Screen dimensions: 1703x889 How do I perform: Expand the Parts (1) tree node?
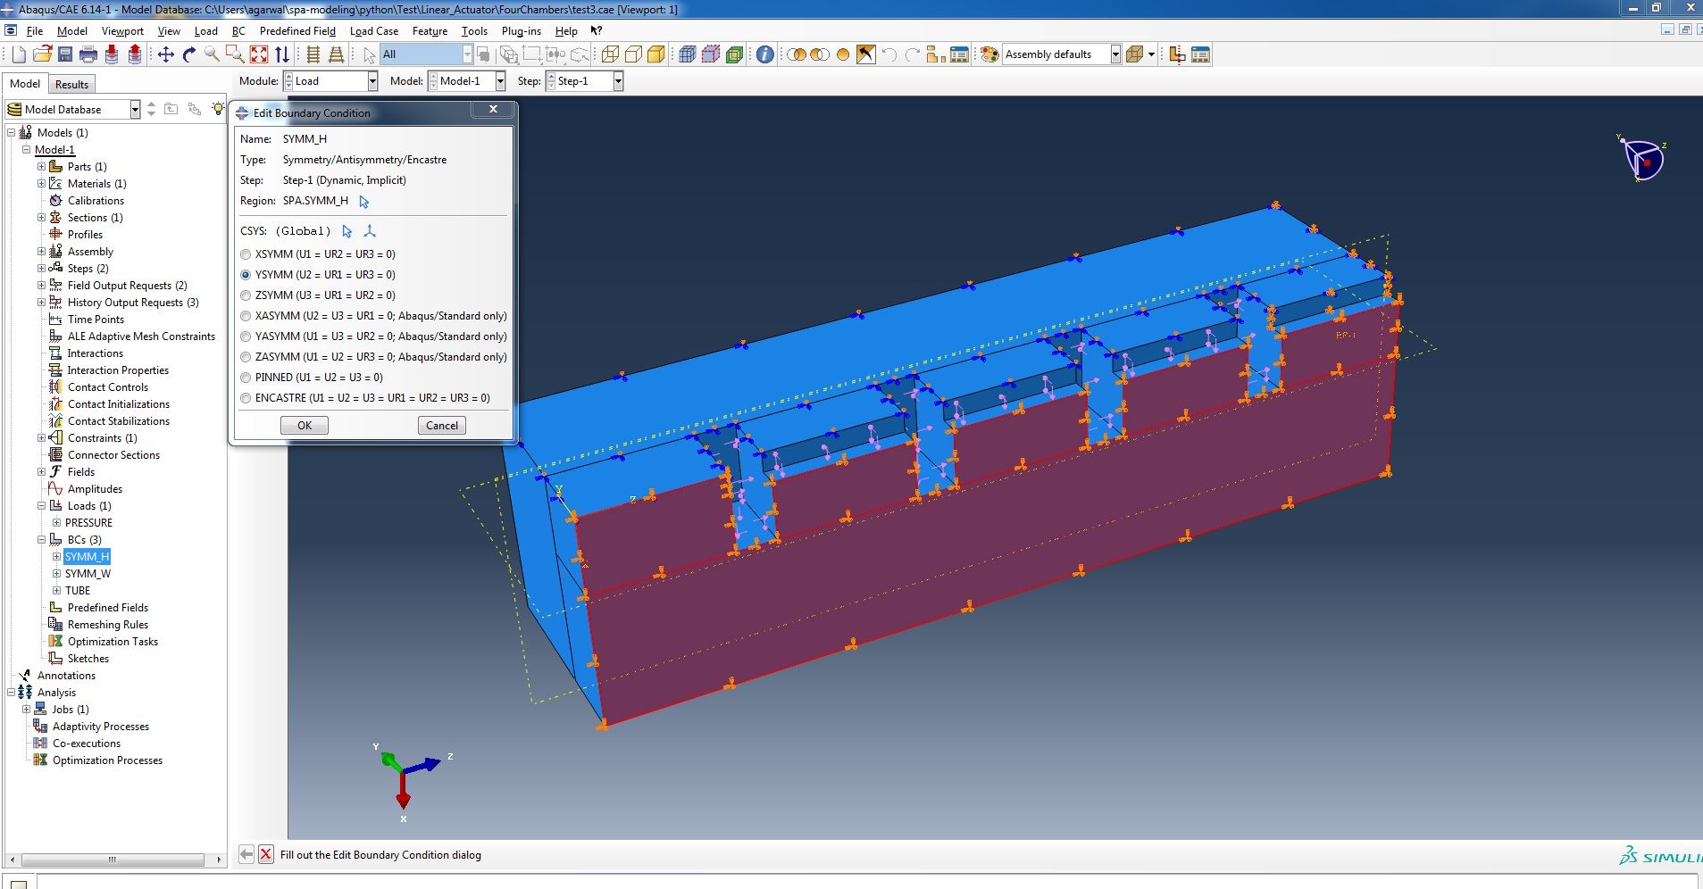click(x=41, y=167)
